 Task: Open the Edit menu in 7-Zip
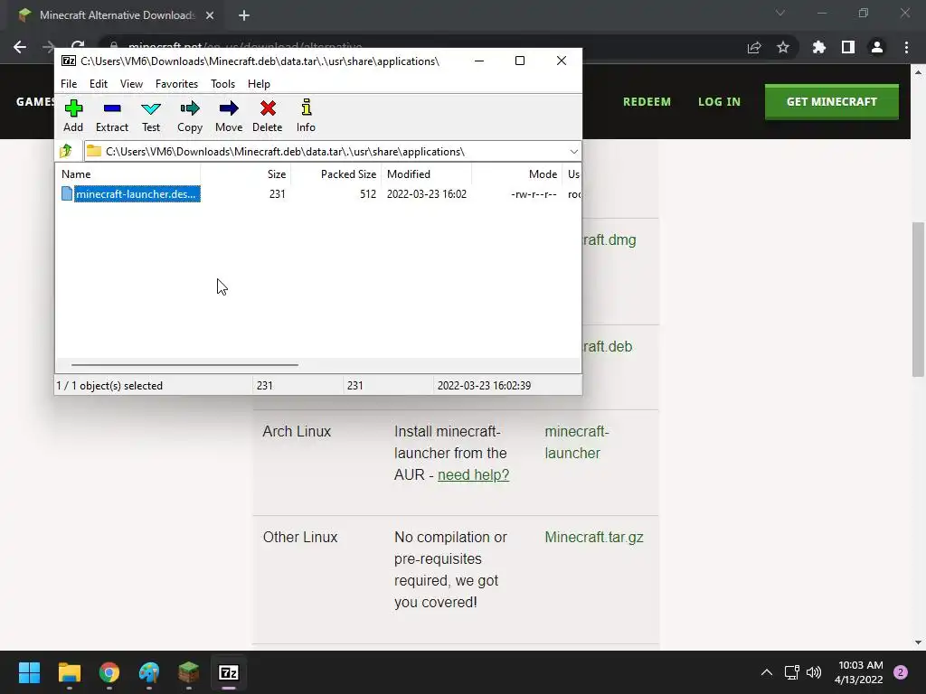click(x=98, y=84)
